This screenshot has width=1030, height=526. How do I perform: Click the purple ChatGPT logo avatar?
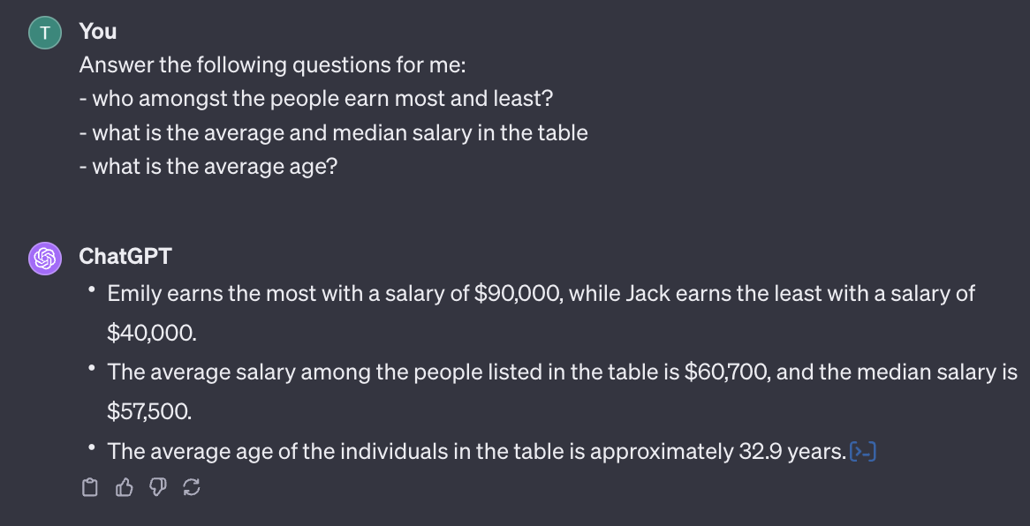tap(46, 258)
